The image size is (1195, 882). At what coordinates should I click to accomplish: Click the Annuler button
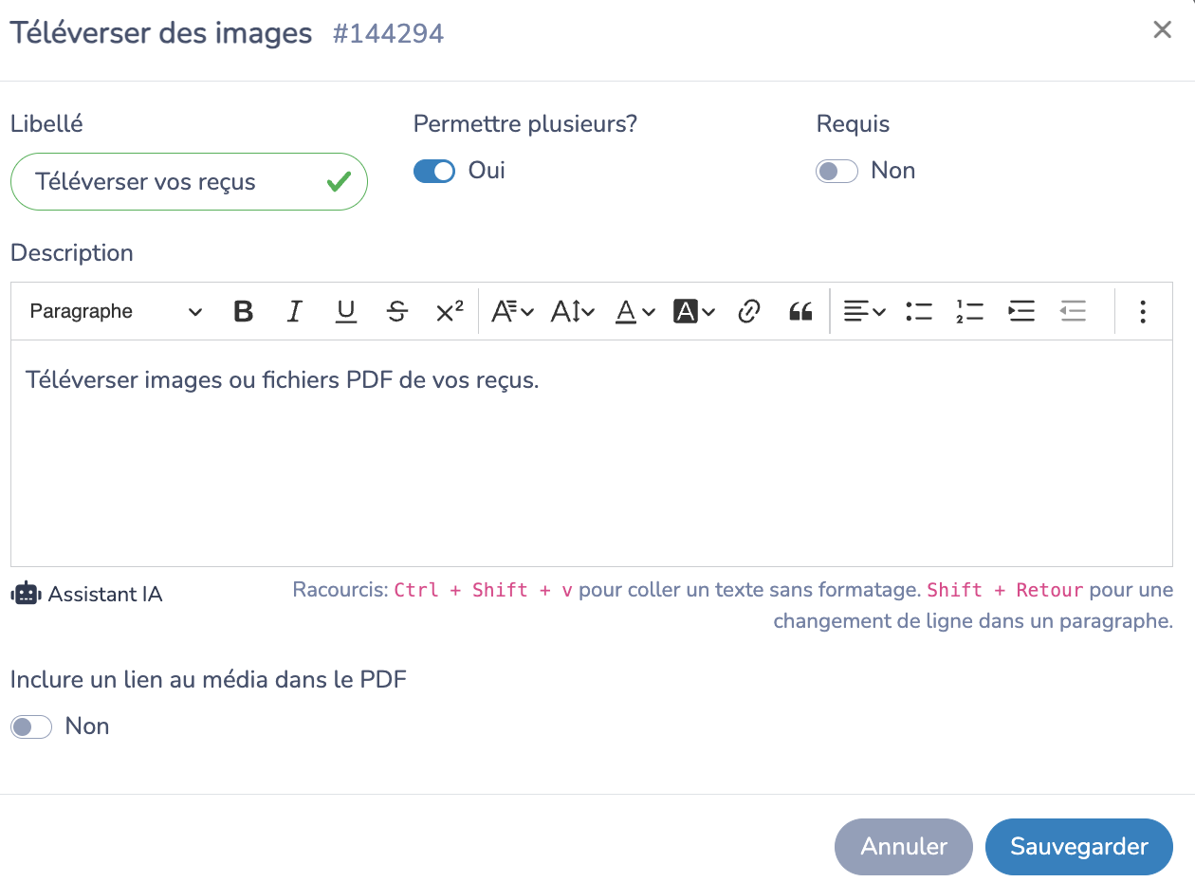pos(904,847)
